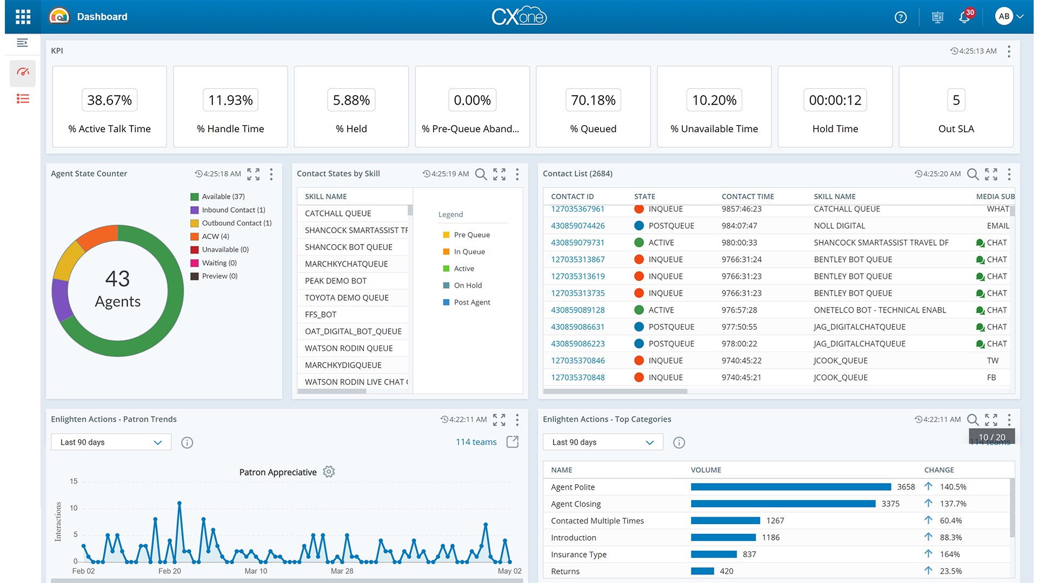Open Patron Trends options menu
The height and width of the screenshot is (583, 1038).
coord(517,419)
